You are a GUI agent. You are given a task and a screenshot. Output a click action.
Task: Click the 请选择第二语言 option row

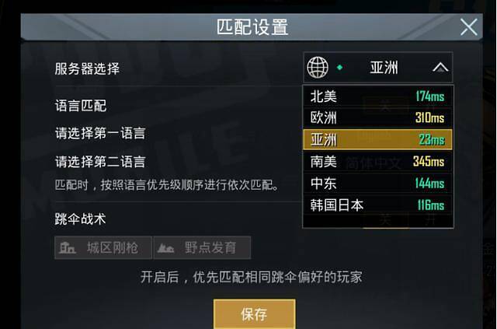pos(100,162)
